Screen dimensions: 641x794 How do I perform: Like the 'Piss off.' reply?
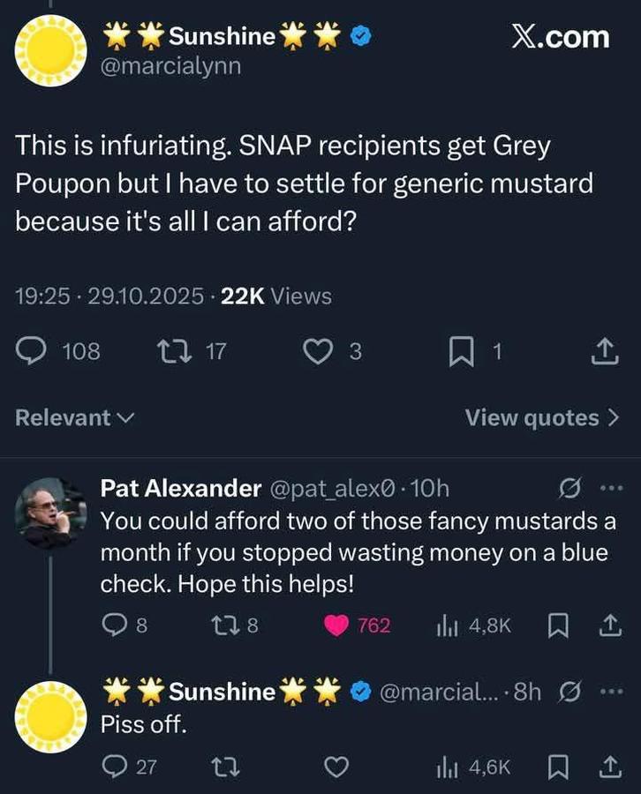336,768
